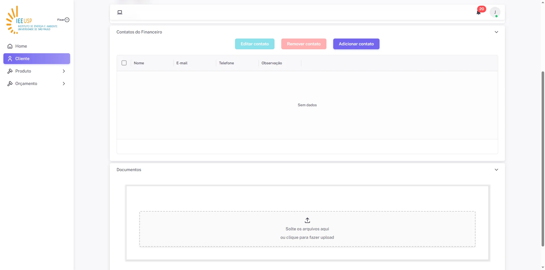The image size is (545, 270).
Task: Open the Orçamento menu item
Action: (37, 84)
